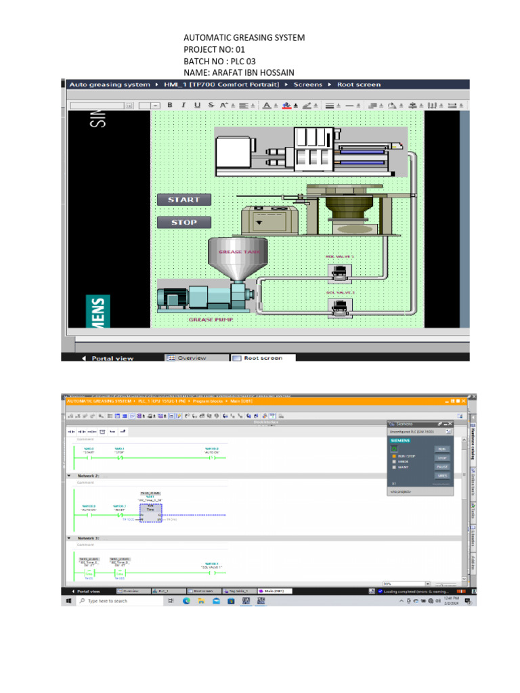This screenshot has height=693, width=520.
Task: Click Program blocks in PLC breadcrumb
Action: click(207, 401)
